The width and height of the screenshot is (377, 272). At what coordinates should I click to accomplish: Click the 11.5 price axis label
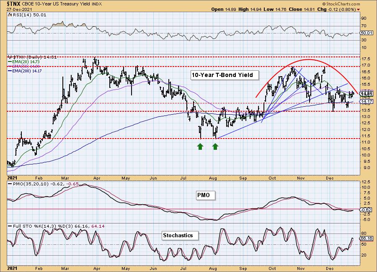coord(365,136)
